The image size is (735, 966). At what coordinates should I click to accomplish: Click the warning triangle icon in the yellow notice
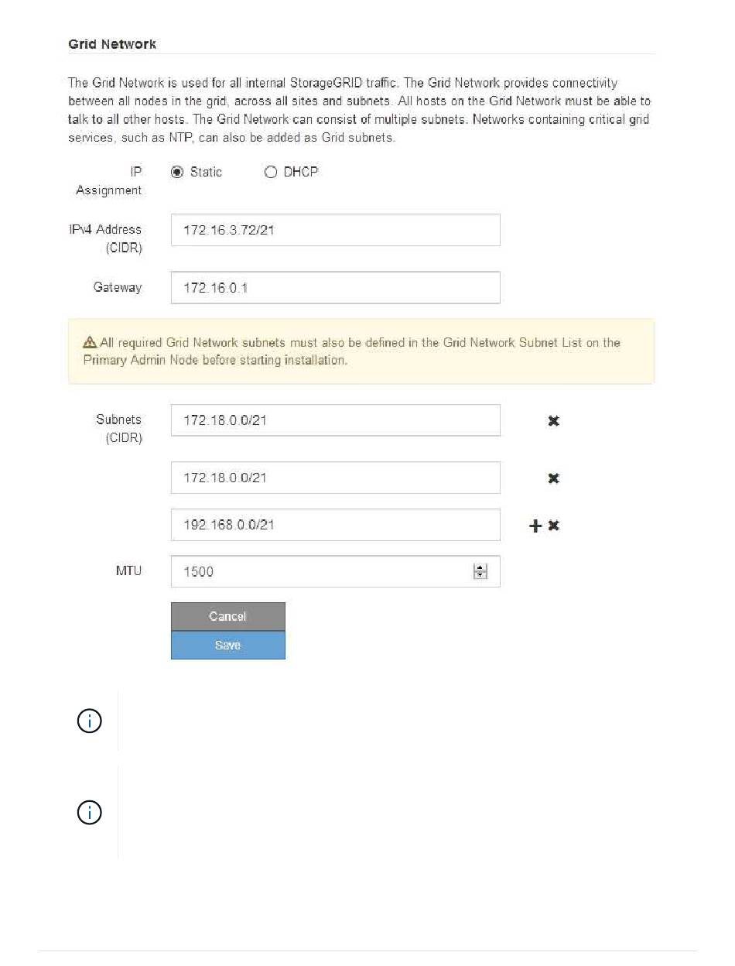pos(90,343)
